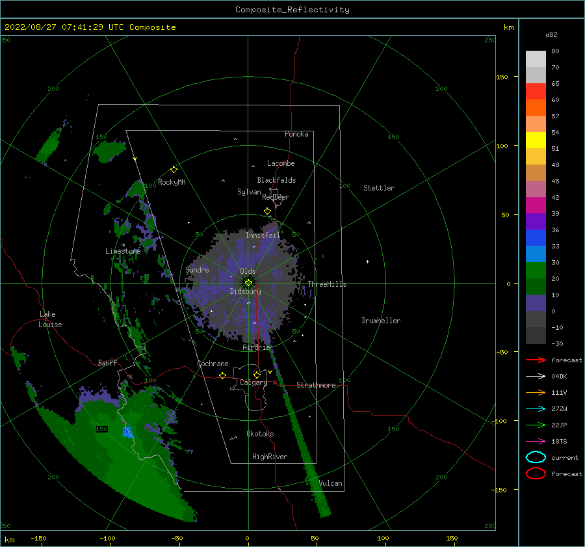Pick the orange 57-60 dBZ swatch
Image resolution: width=585 pixels, height=547 pixels.
pyautogui.click(x=536, y=108)
